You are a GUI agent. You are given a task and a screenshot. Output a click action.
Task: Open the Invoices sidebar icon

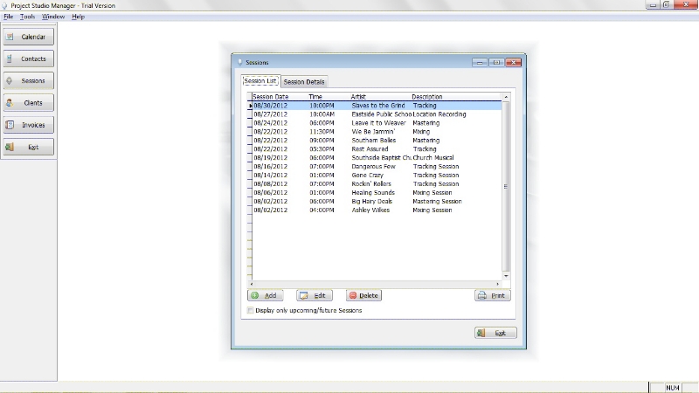pyautogui.click(x=10, y=125)
